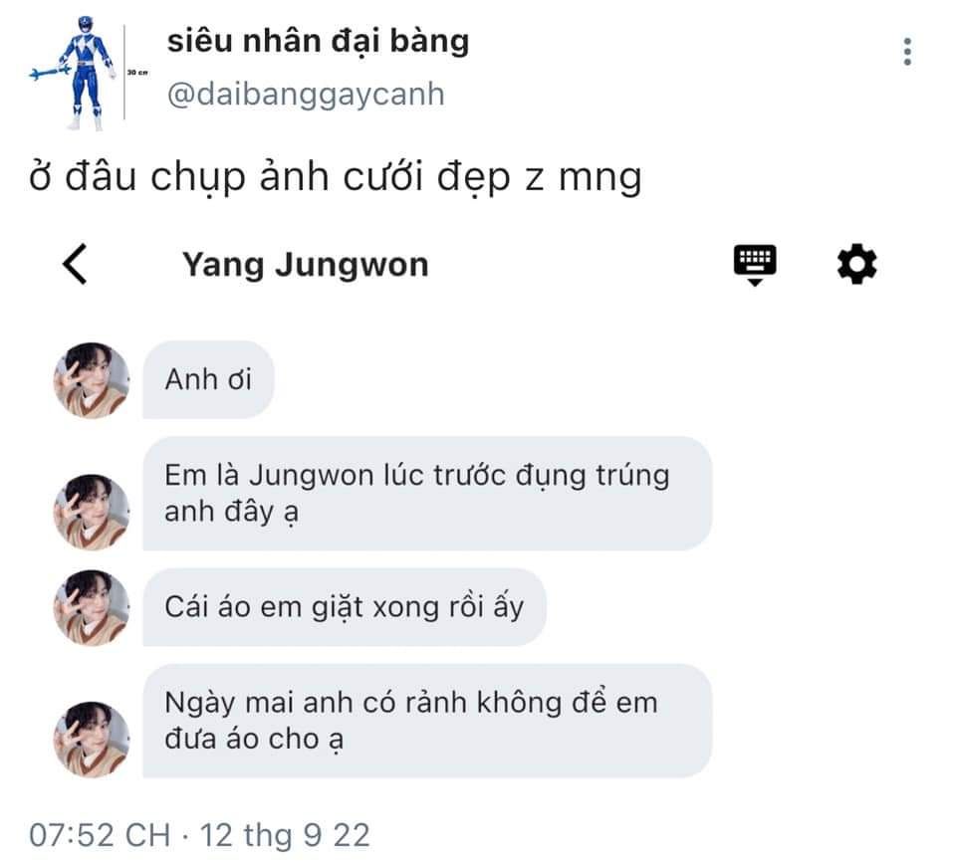Image resolution: width=956 pixels, height=866 pixels.
Task: Click avatar beside the Ngày mai message
Action: pyautogui.click(x=92, y=740)
